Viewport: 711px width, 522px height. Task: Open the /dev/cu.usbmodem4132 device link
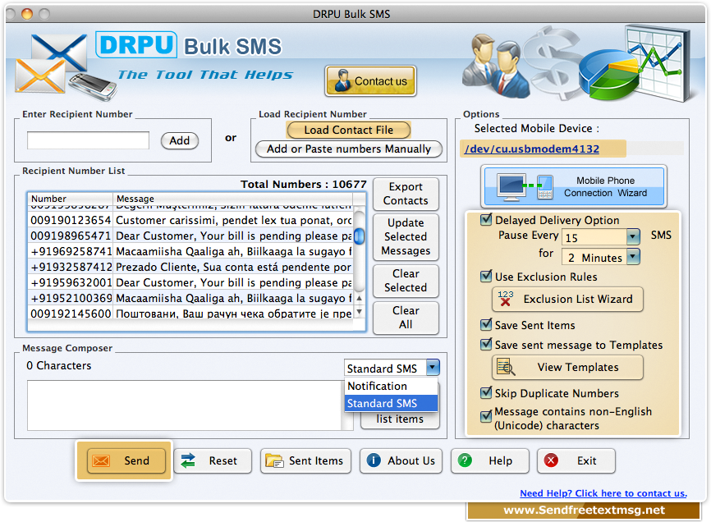point(531,149)
